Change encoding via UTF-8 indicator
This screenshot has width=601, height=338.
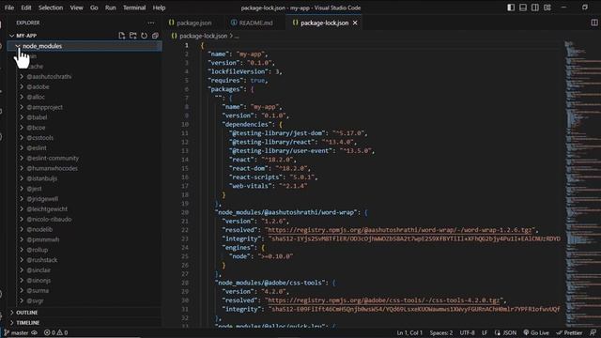pos(467,332)
